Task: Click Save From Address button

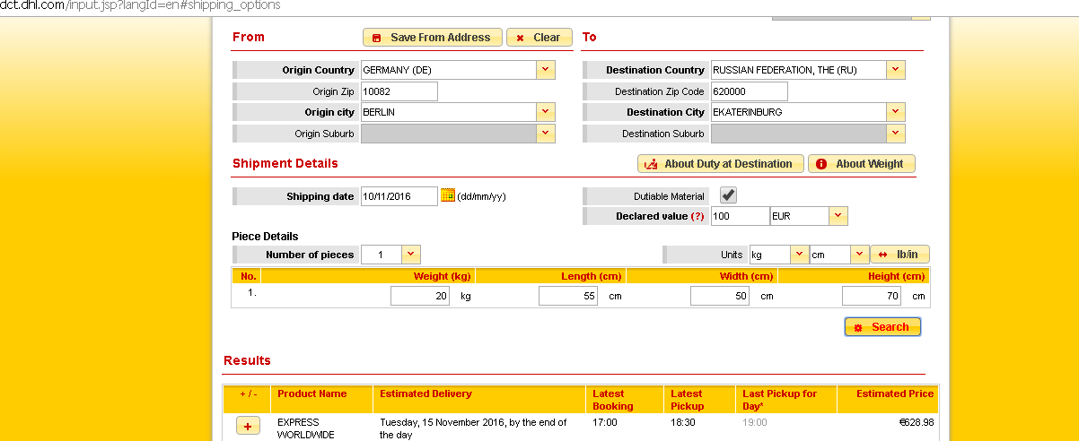Action: (432, 38)
